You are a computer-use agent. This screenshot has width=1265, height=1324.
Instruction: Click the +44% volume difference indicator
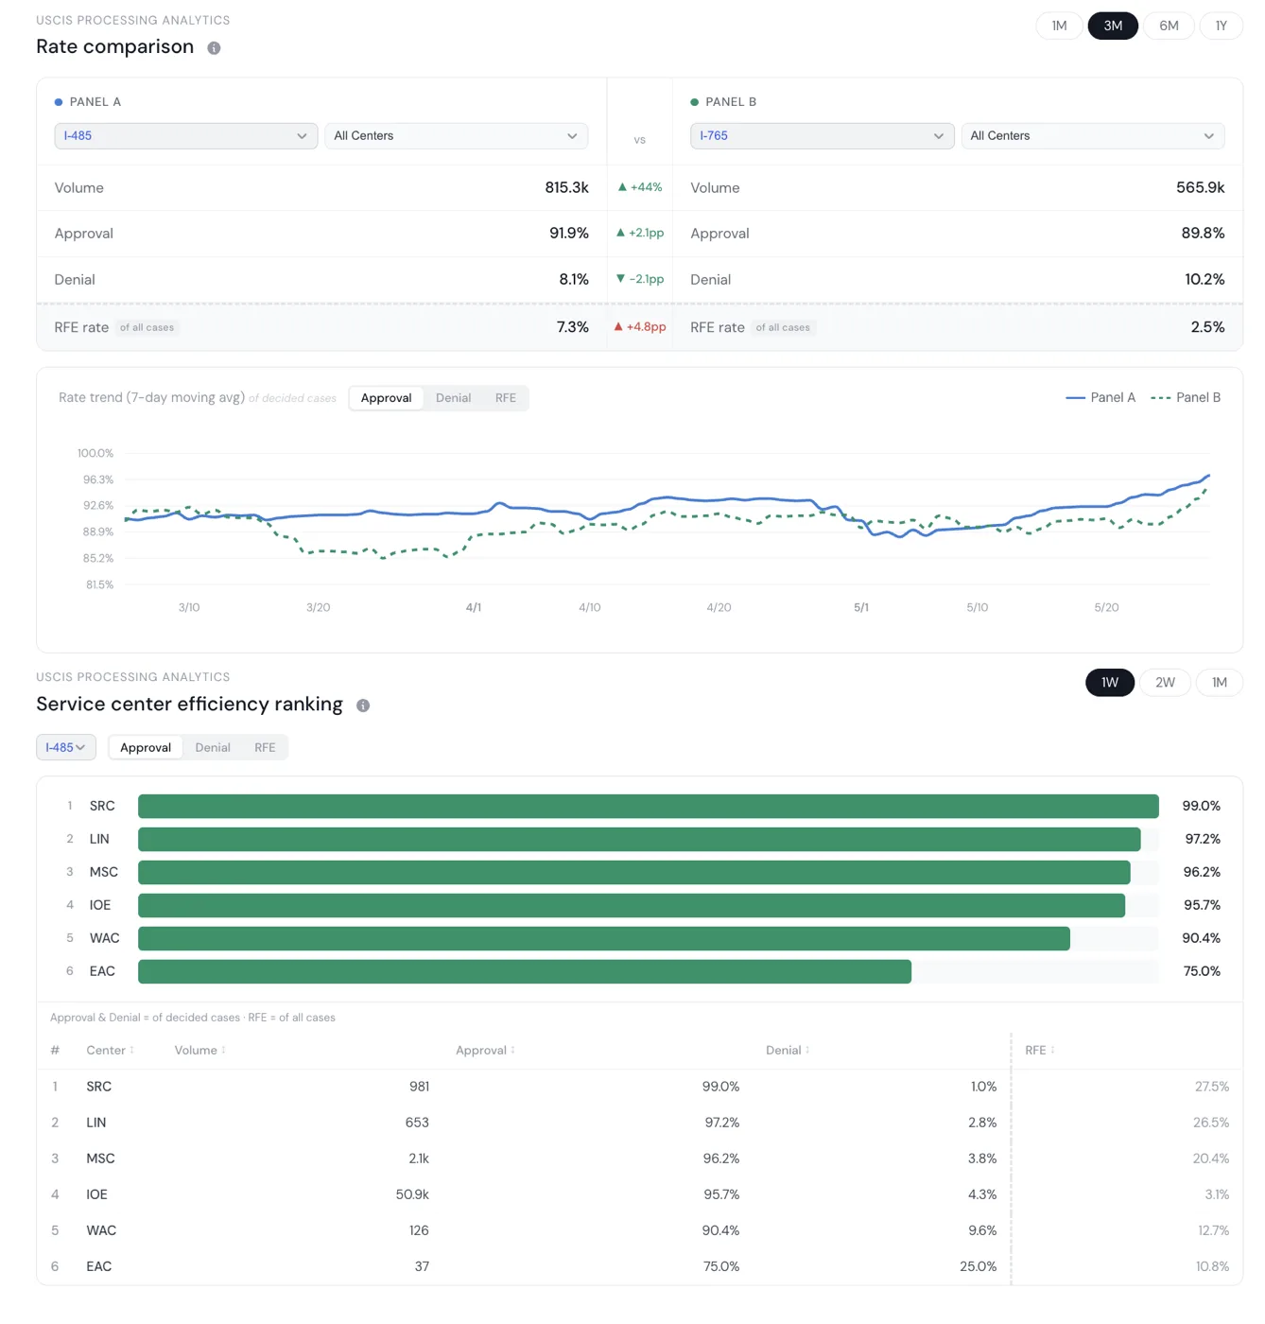pyautogui.click(x=640, y=187)
